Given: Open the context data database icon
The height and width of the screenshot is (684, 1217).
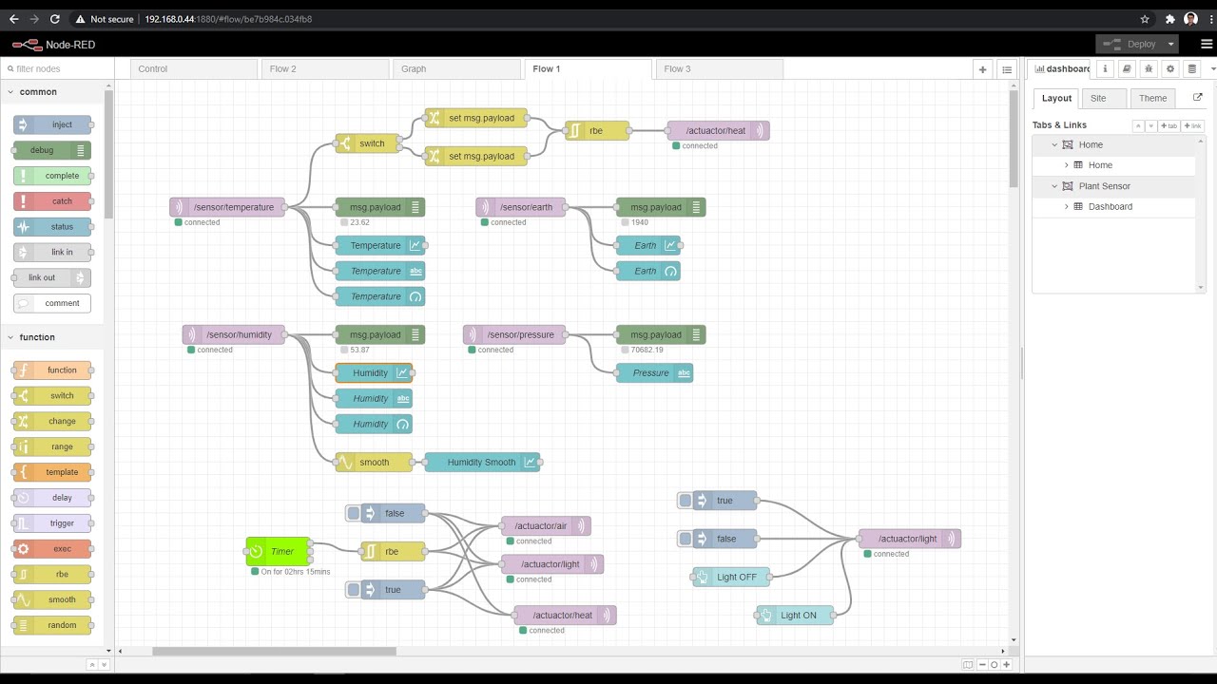Looking at the screenshot, I should [1192, 68].
